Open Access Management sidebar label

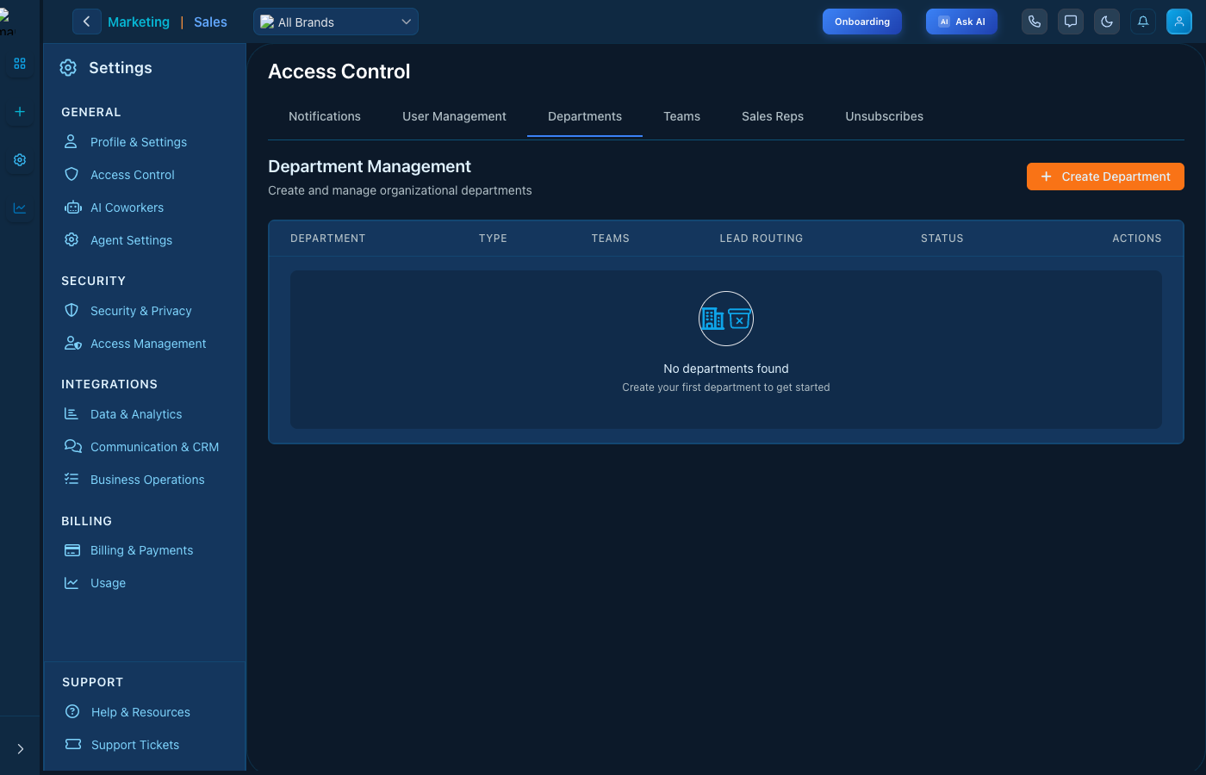(x=148, y=344)
